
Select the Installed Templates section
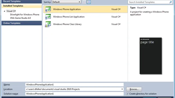pos(22,6)
